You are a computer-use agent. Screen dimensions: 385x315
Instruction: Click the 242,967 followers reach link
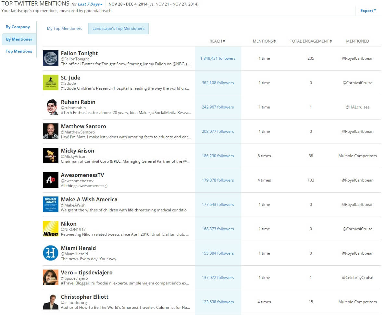(218, 107)
